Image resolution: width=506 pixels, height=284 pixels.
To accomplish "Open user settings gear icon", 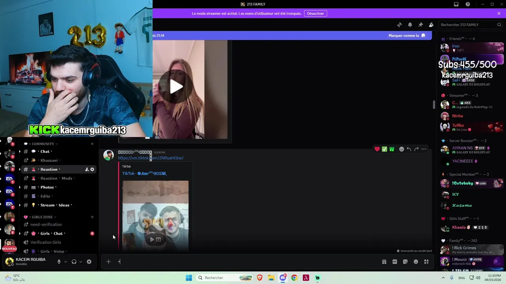I will pos(89,262).
